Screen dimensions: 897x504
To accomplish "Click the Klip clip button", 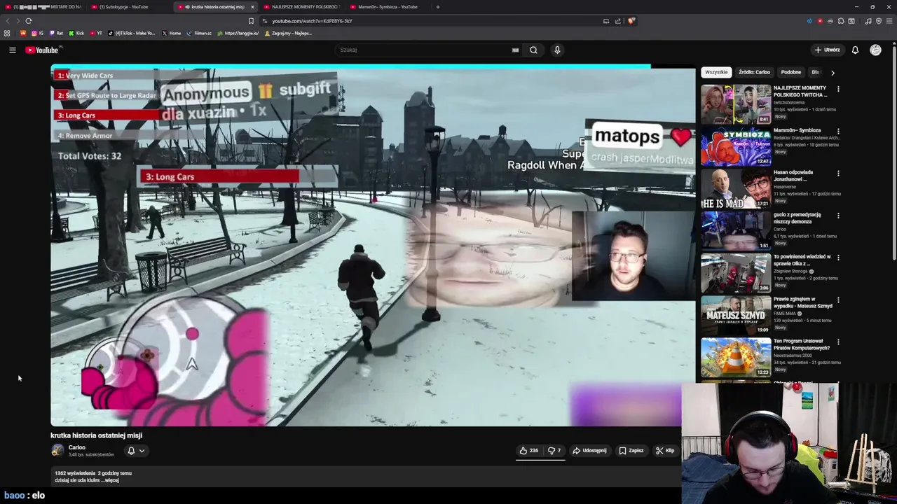I will tap(664, 451).
